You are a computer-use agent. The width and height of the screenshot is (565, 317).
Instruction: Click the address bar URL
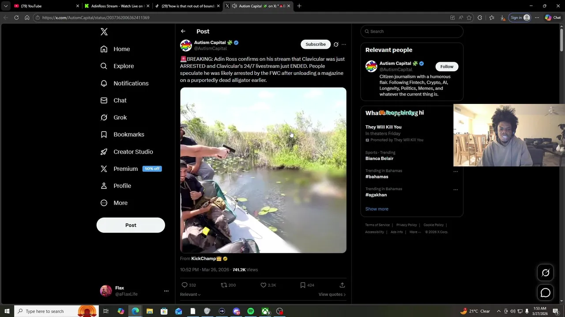pyautogui.click(x=96, y=18)
